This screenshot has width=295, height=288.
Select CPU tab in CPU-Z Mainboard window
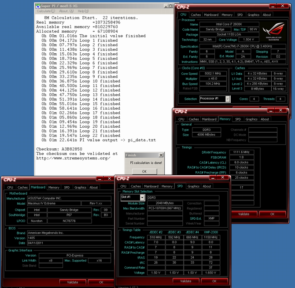tap(10, 188)
